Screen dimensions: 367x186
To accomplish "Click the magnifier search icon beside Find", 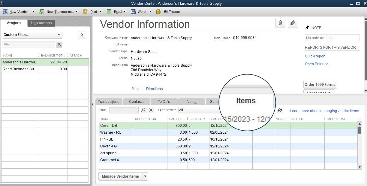I will 143,110.
